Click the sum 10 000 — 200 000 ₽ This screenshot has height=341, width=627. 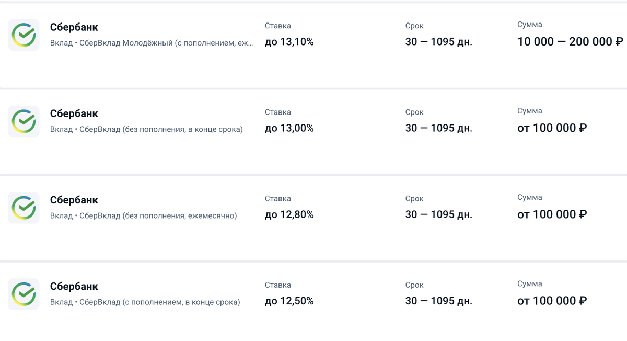point(571,41)
